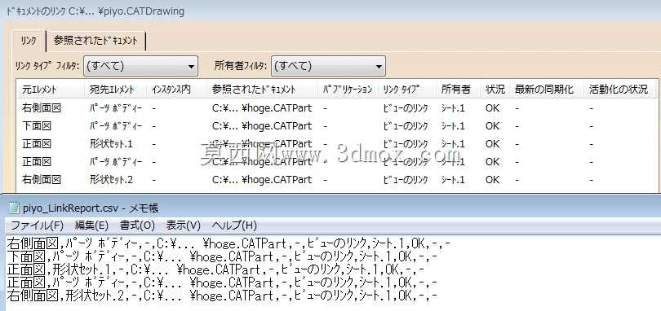Click the Notepad icon beside piyo_LinkReport.csv title
Viewport: 661px width, 311px height.
pyautogui.click(x=14, y=208)
